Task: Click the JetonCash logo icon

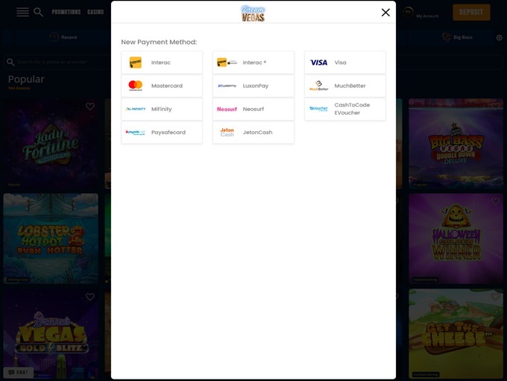Action: (x=227, y=132)
